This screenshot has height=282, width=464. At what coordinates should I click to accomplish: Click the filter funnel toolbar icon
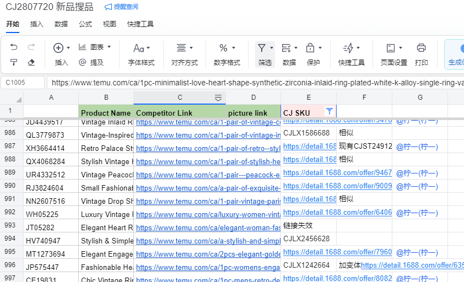262,48
